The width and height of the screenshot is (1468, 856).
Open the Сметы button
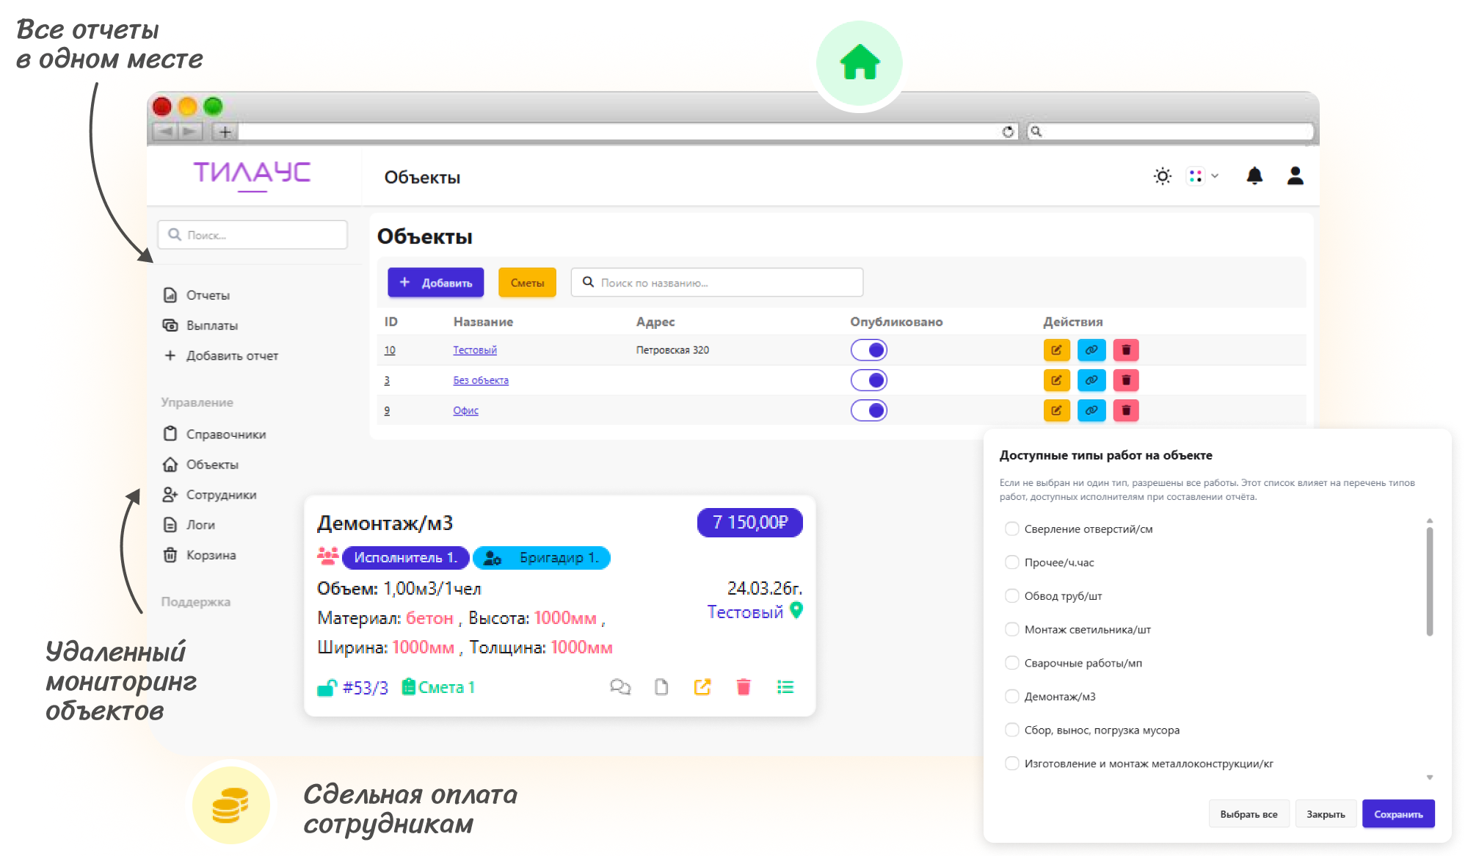coord(527,283)
